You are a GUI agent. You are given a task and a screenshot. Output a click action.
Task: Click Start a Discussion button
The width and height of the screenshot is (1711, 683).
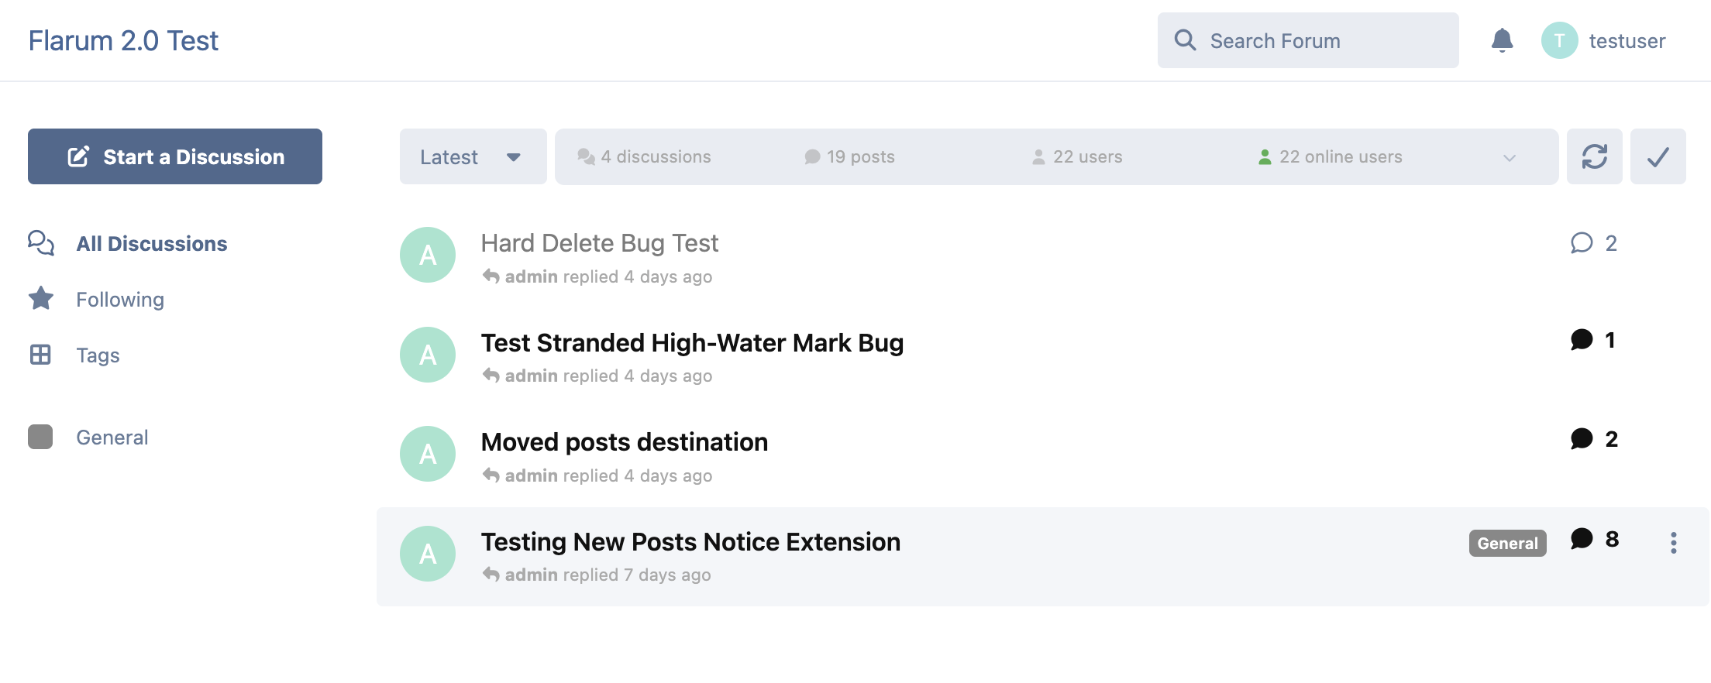(175, 156)
